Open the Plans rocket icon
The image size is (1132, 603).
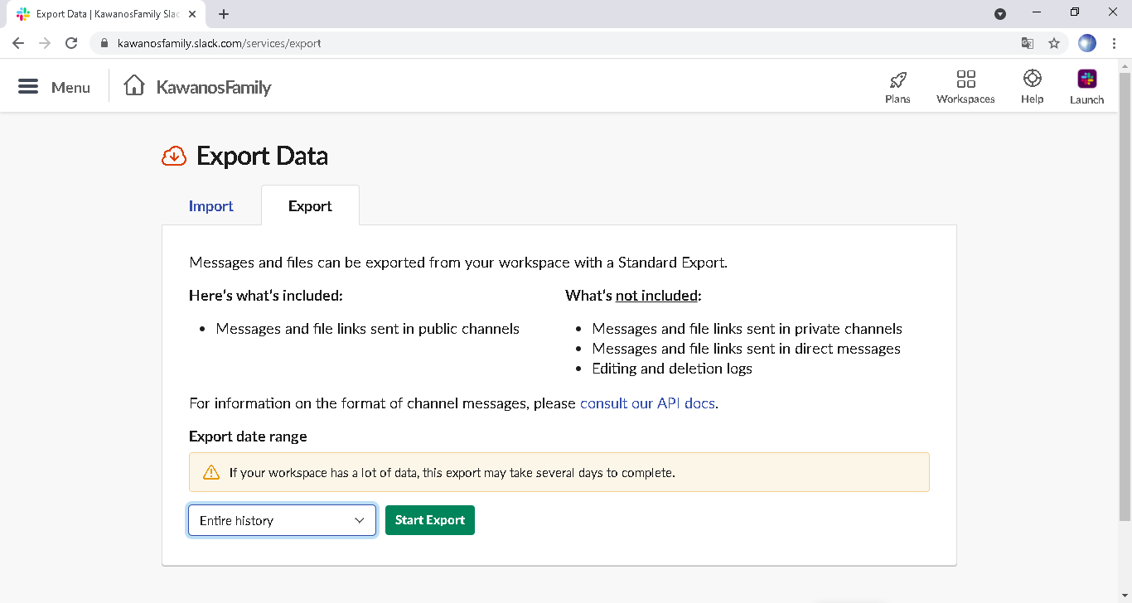tap(897, 80)
